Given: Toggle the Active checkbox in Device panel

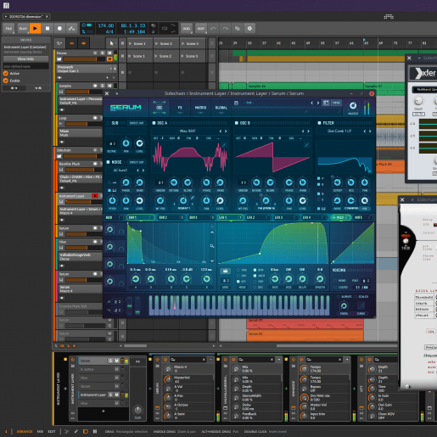Looking at the screenshot, I should tap(6, 73).
